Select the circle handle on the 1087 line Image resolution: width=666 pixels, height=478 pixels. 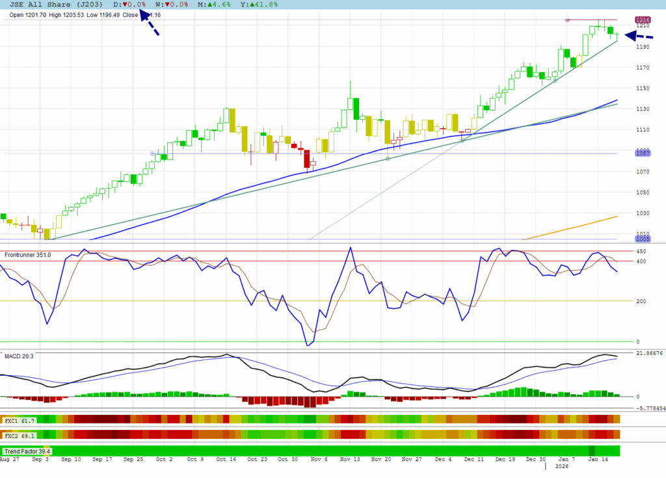point(152,153)
